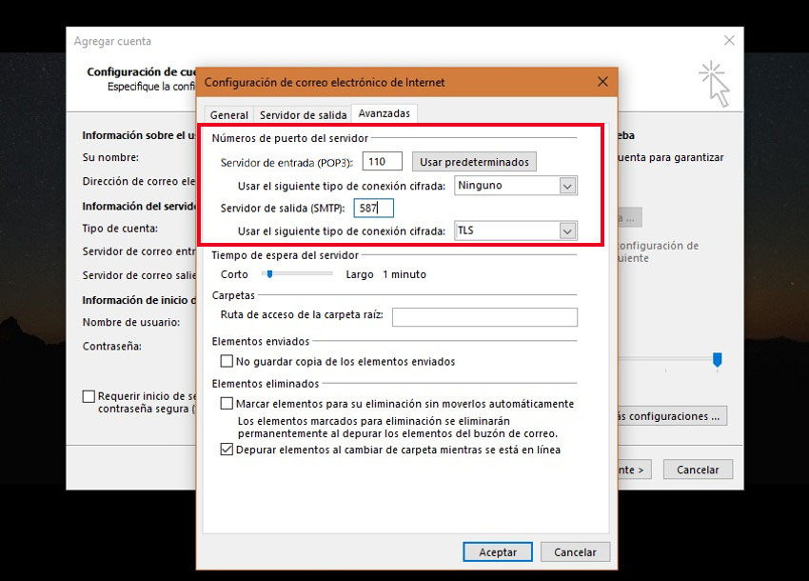Adjust the server timeout slider
Image resolution: width=809 pixels, height=581 pixels.
[270, 274]
